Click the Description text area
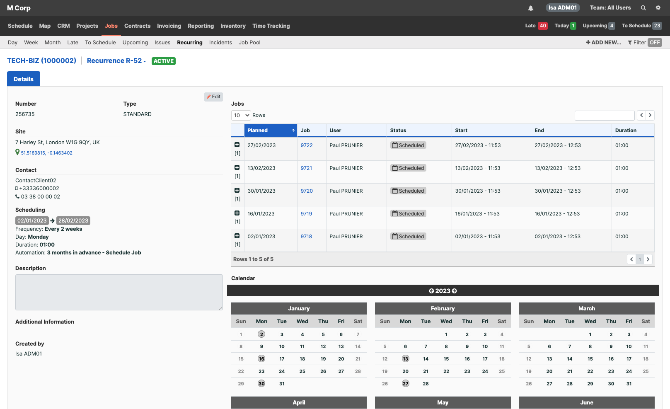This screenshot has width=670, height=409. click(x=119, y=292)
